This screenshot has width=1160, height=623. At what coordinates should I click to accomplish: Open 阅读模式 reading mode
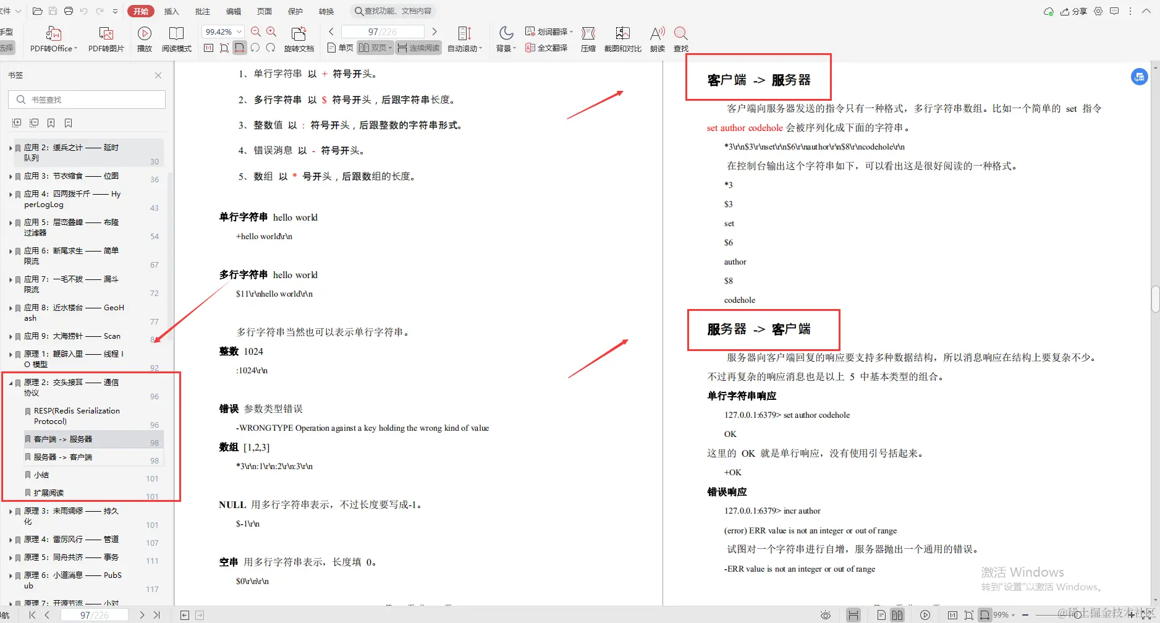(177, 38)
